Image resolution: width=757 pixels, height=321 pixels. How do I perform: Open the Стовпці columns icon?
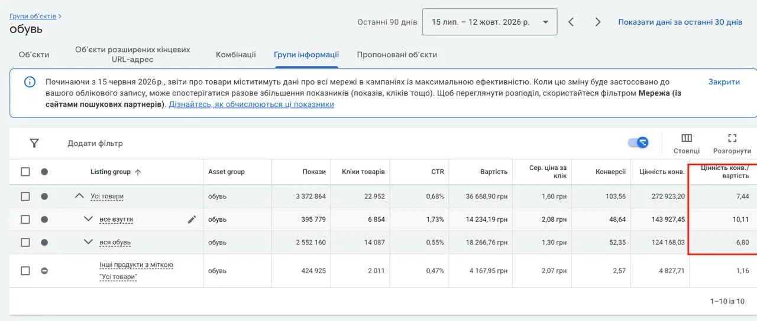687,138
